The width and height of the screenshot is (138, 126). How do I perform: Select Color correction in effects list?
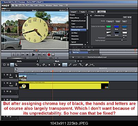tap(77, 27)
